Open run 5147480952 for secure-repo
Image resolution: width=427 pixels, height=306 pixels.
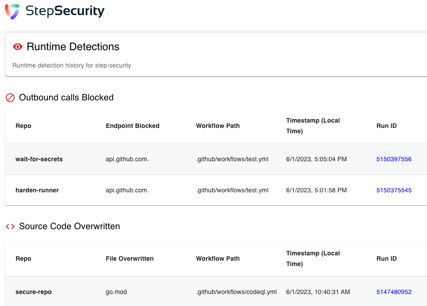pyautogui.click(x=394, y=292)
